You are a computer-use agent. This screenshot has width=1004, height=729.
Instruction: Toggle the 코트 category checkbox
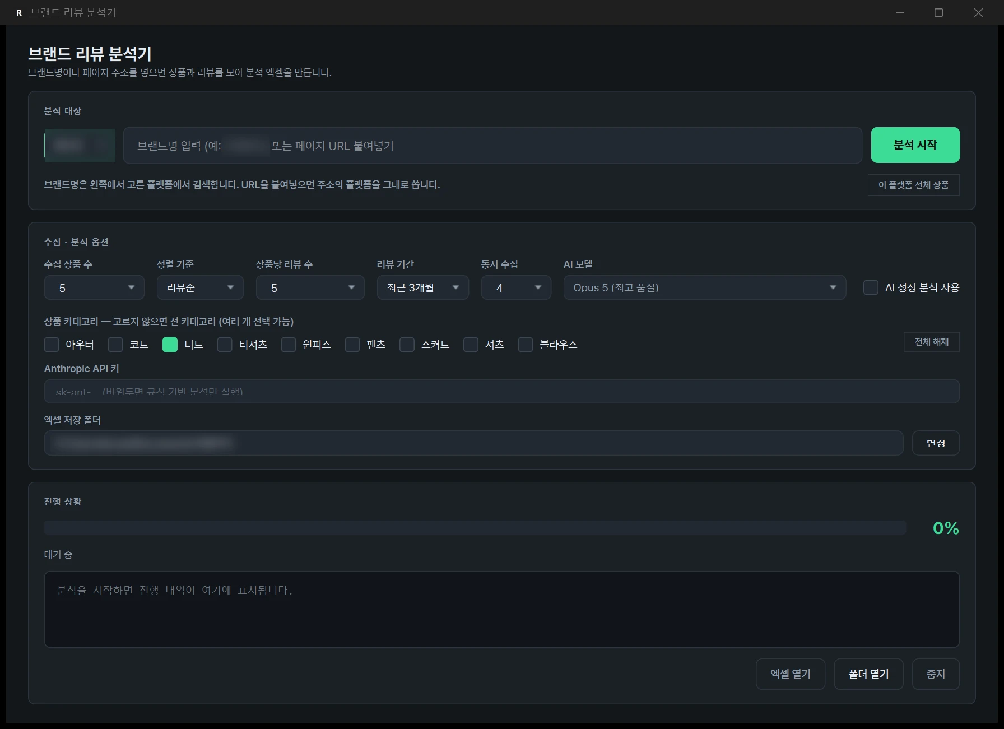(x=115, y=345)
